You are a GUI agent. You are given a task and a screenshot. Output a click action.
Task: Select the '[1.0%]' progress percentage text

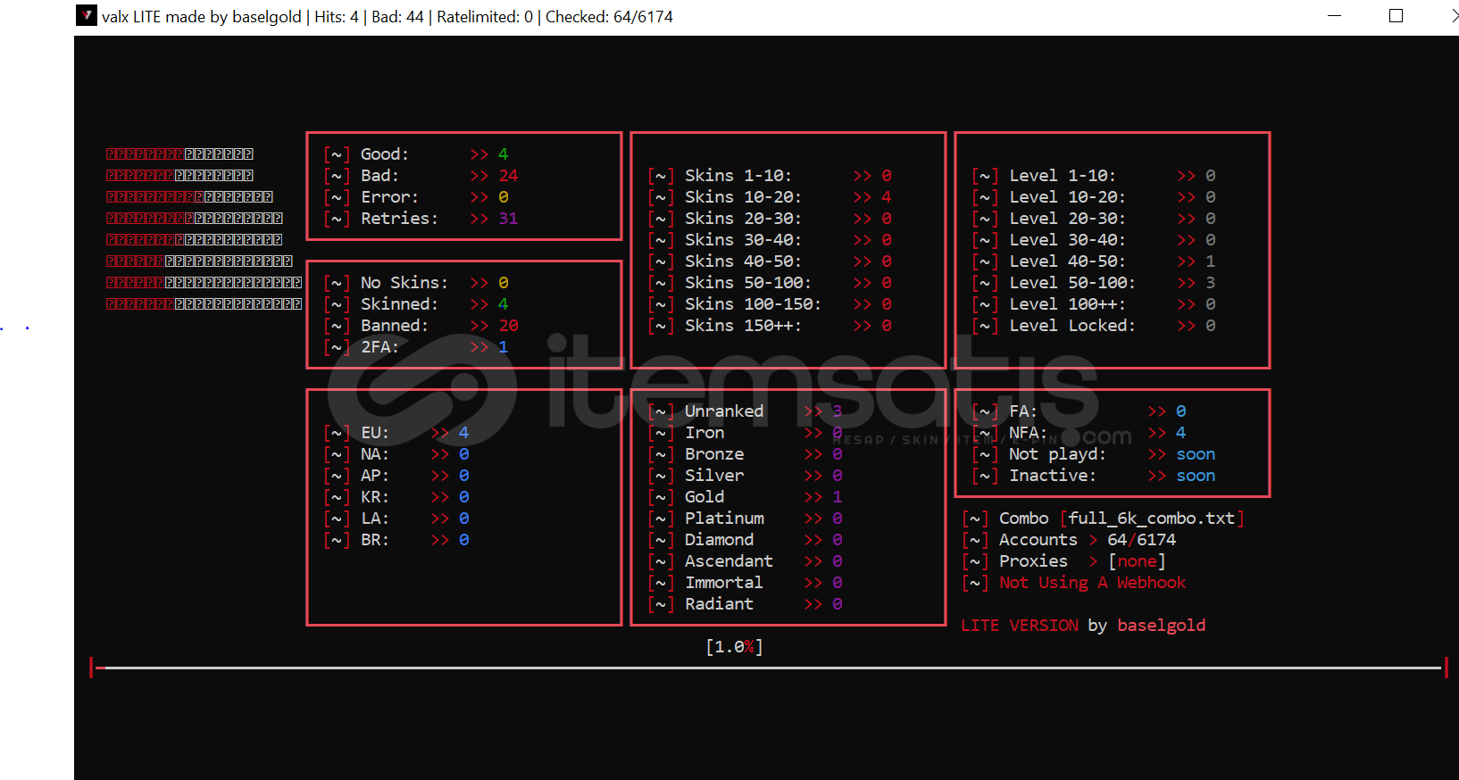[x=734, y=647]
